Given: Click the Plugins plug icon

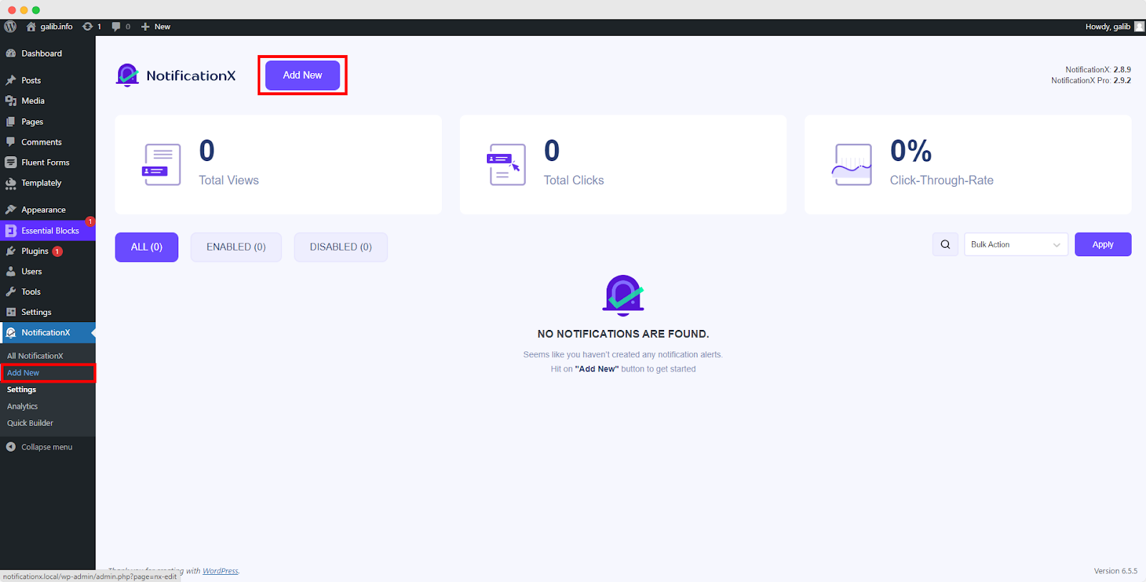Looking at the screenshot, I should pyautogui.click(x=11, y=251).
